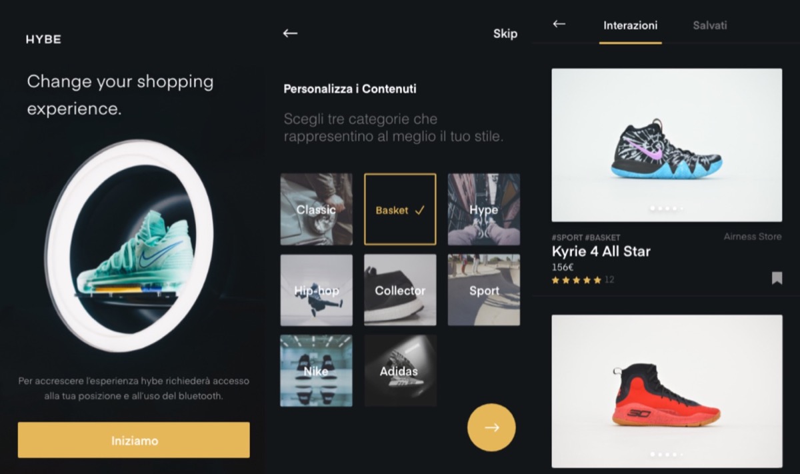Select the Hype category tile
Viewport: 800px width, 474px height.
coord(484,209)
